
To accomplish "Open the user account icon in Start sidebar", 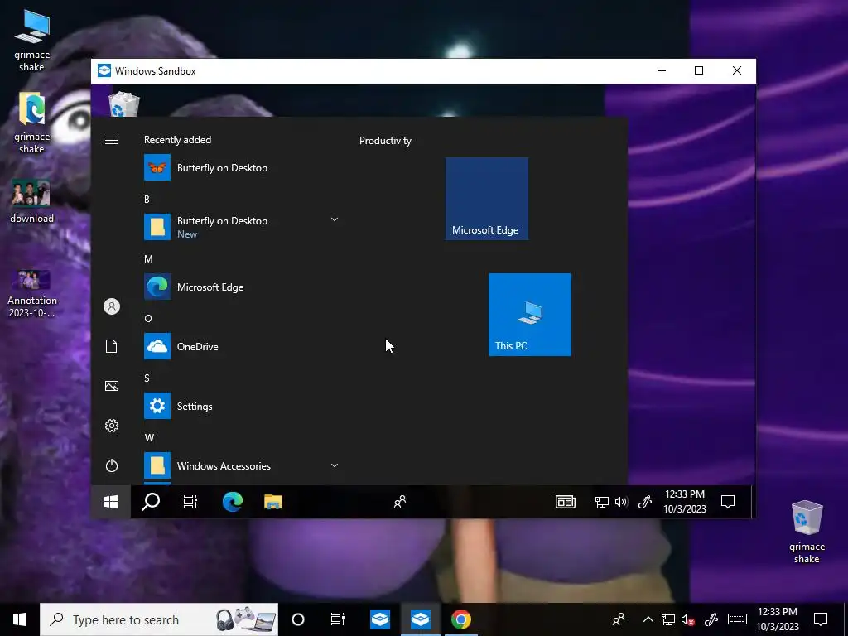I will [x=112, y=306].
